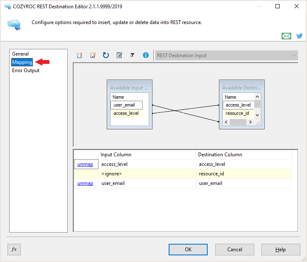
Task: Click Name header in Available Destination box
Action: pos(238,97)
